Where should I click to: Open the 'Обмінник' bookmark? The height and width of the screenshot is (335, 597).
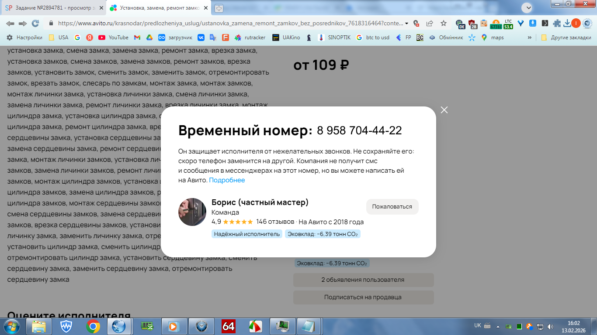pos(446,38)
